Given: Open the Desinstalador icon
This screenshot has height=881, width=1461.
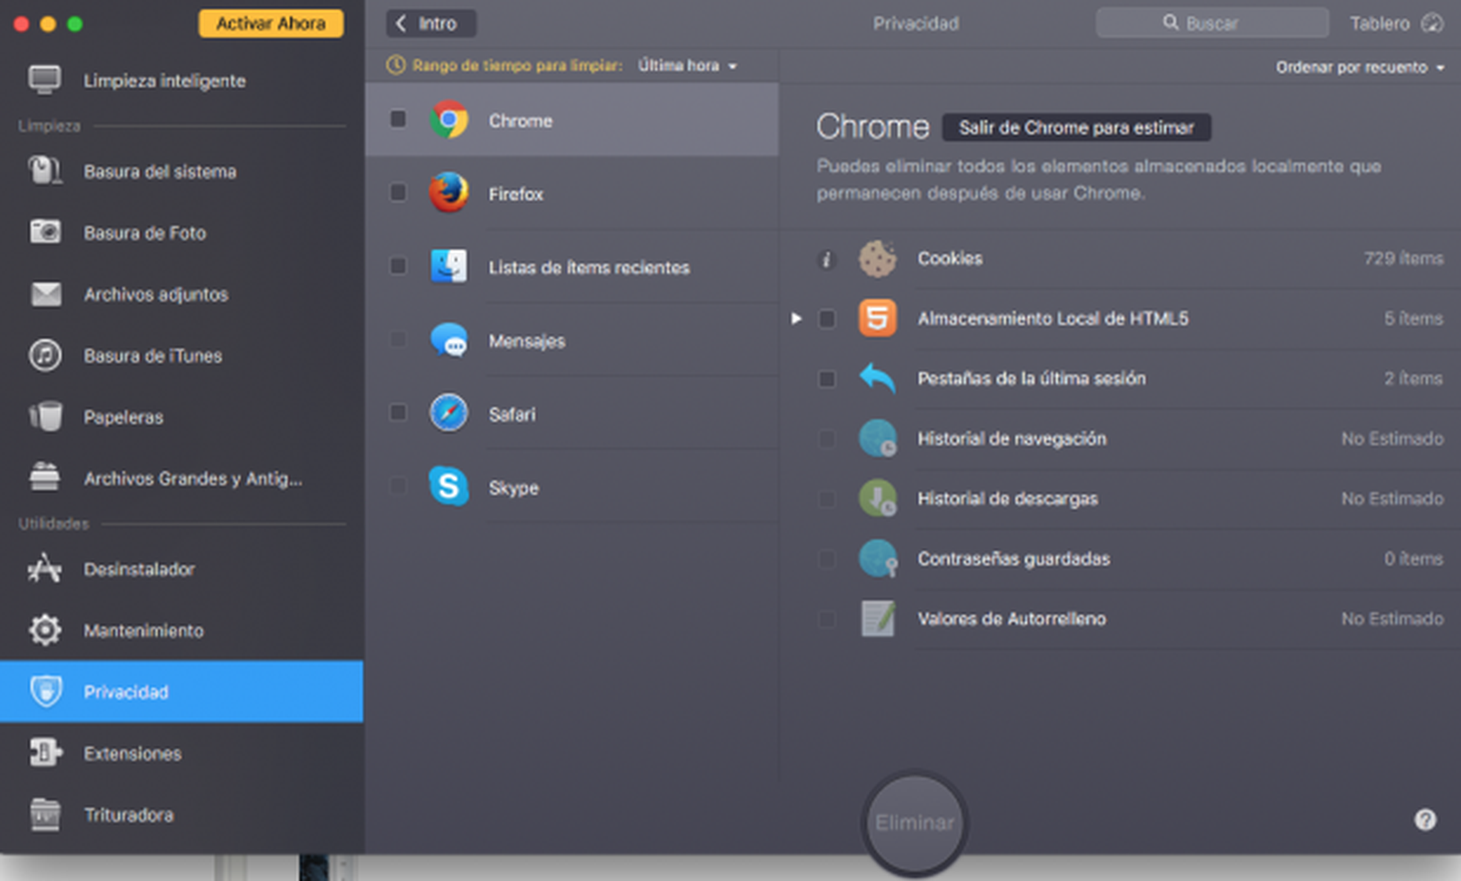Looking at the screenshot, I should tap(45, 569).
